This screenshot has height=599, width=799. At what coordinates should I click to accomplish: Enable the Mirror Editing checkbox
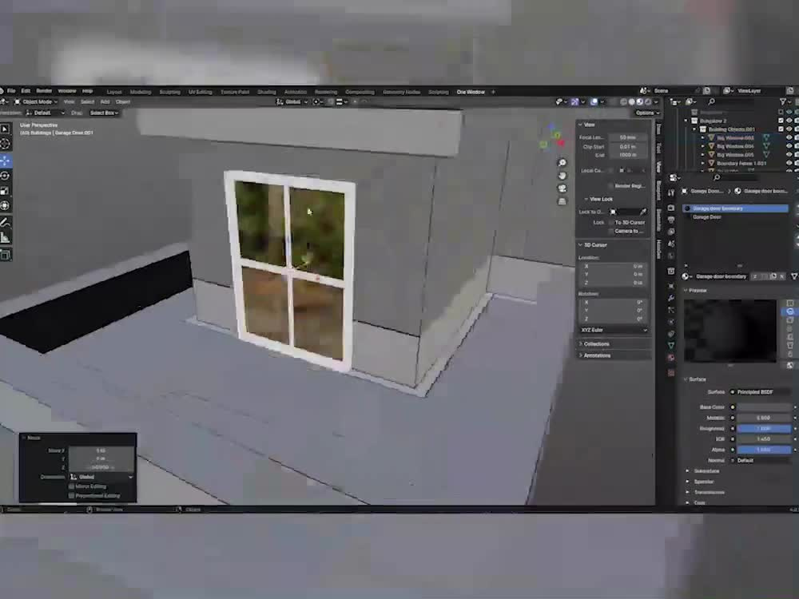point(71,486)
